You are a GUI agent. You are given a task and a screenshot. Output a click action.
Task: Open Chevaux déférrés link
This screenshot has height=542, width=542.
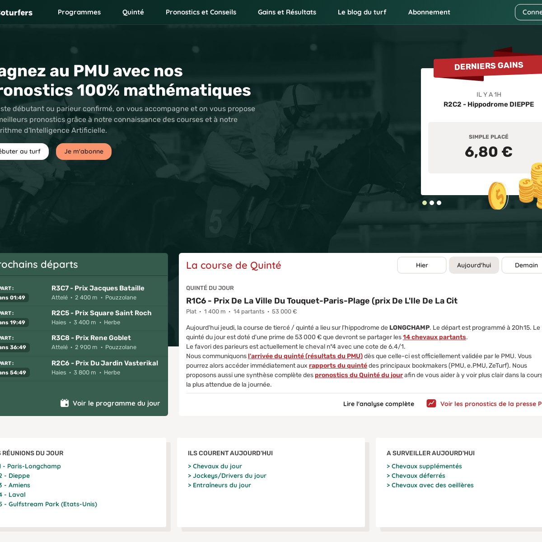pyautogui.click(x=416, y=476)
